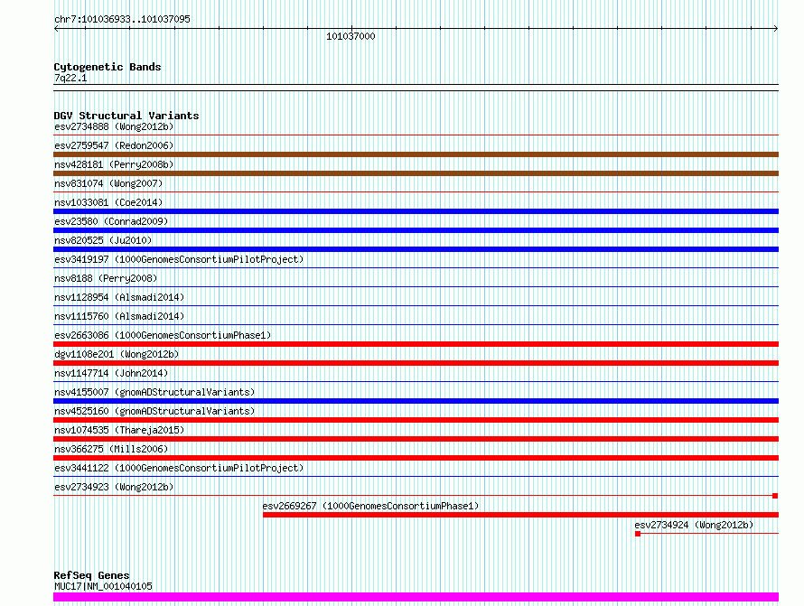Open variant esv2759547 (Redon2006) label
This screenshot has width=804, height=606.
(x=114, y=145)
